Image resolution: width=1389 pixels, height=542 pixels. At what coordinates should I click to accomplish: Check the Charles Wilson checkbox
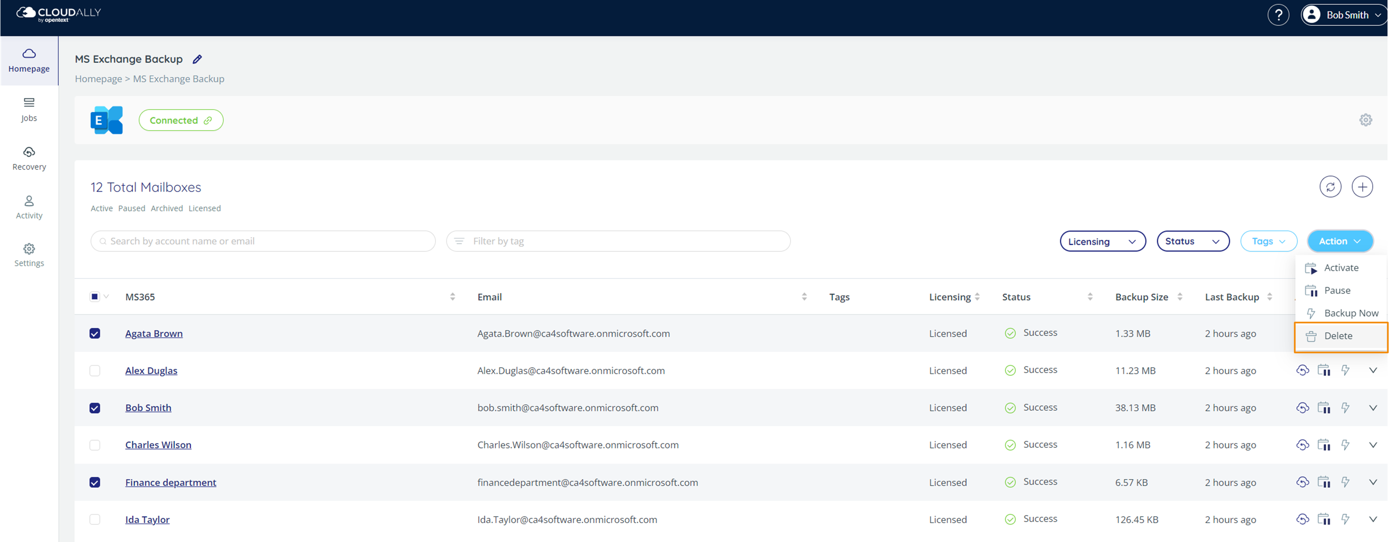[94, 445]
